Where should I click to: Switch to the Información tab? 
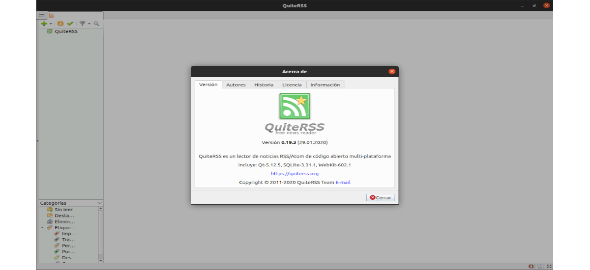[x=325, y=85]
